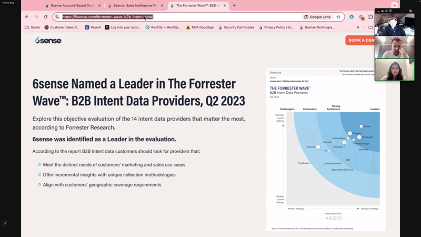Click the annotation pencil icon at bottom left

pos(5,223)
